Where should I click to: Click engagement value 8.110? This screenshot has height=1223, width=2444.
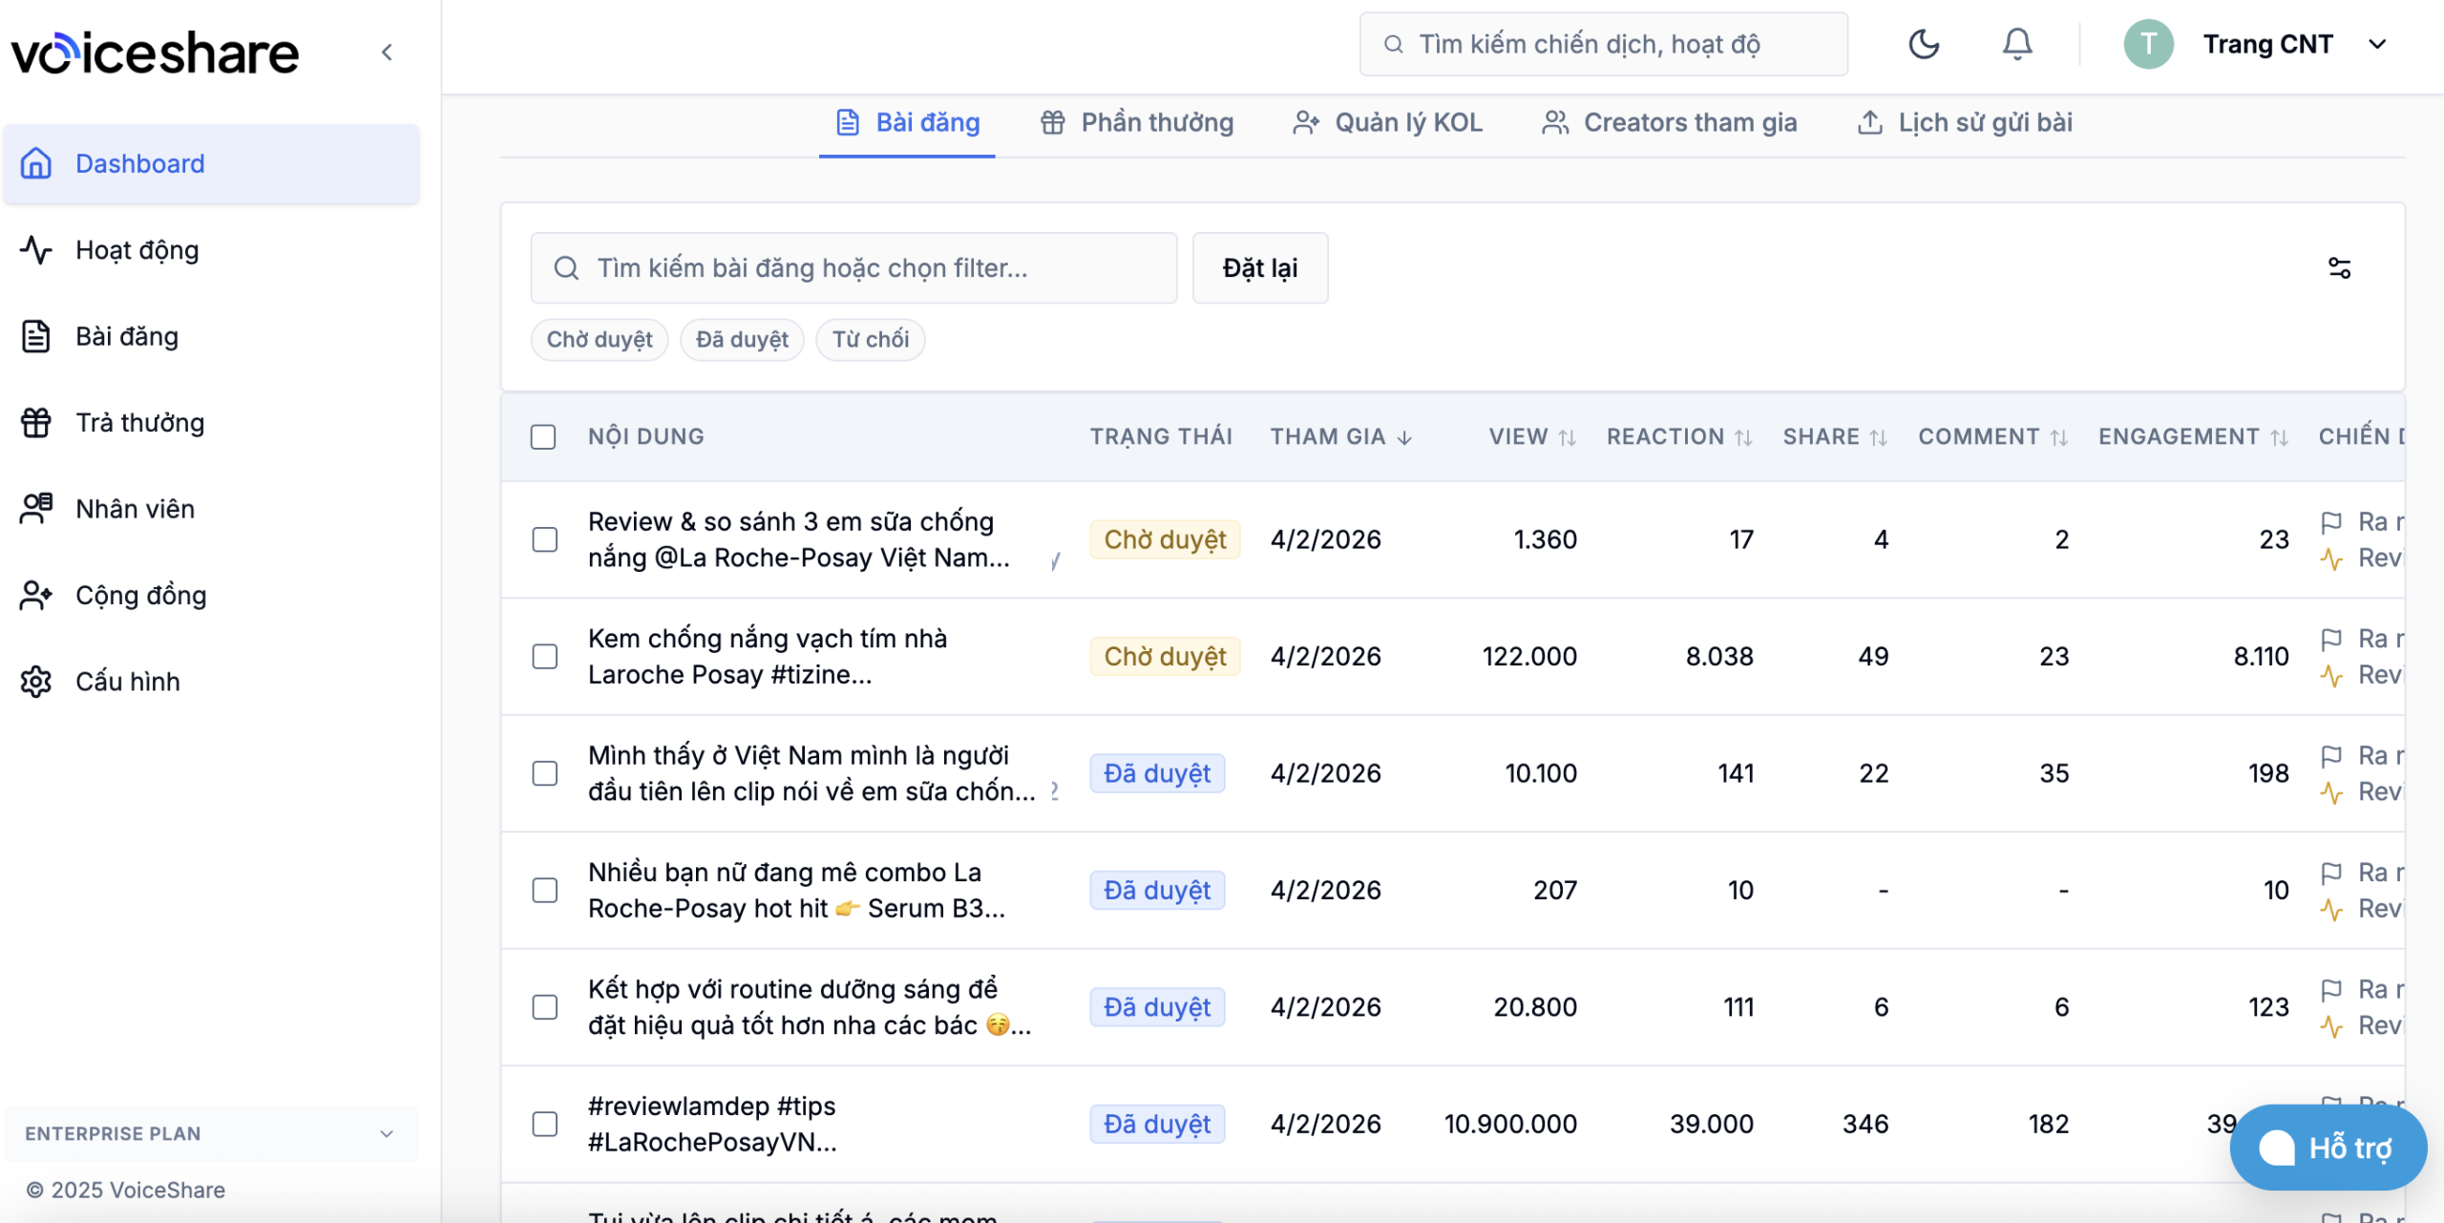pos(2261,657)
